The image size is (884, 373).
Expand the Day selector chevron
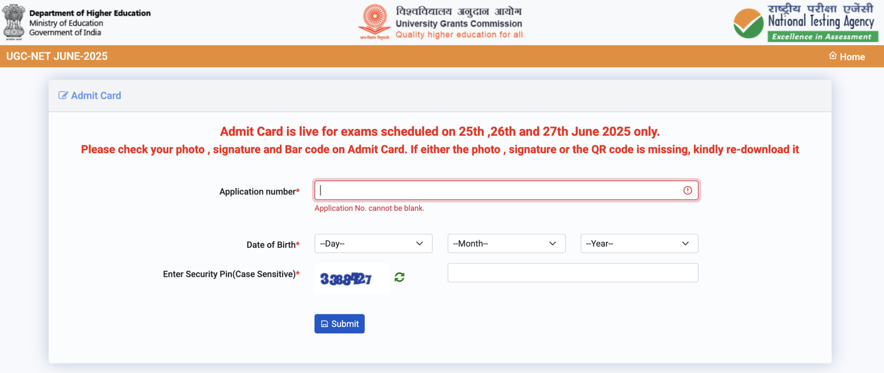[x=420, y=243]
